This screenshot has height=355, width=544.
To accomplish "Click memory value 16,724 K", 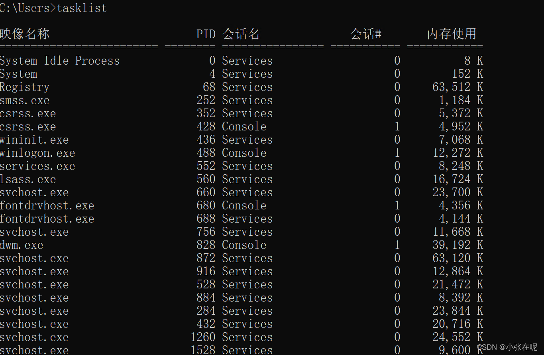I will point(458,179).
